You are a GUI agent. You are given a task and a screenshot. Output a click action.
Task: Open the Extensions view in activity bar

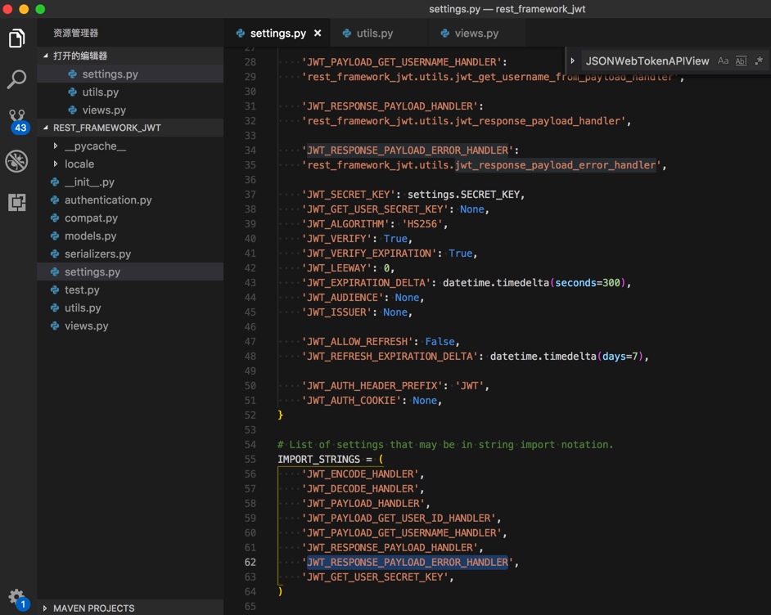point(16,202)
